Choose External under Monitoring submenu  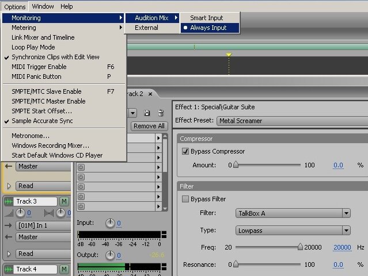(x=152, y=28)
